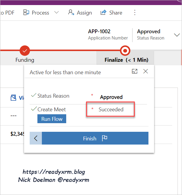
Task: Click the Finish button
Action: pyautogui.click(x=95, y=138)
